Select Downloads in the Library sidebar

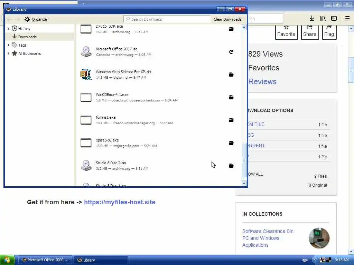pos(27,37)
